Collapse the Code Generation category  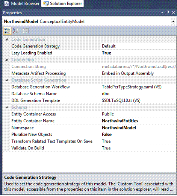(7, 40)
